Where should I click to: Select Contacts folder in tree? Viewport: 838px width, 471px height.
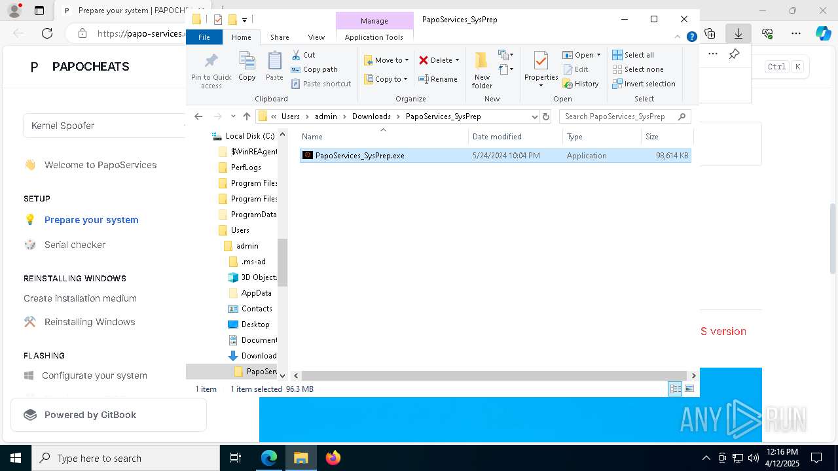250,309
